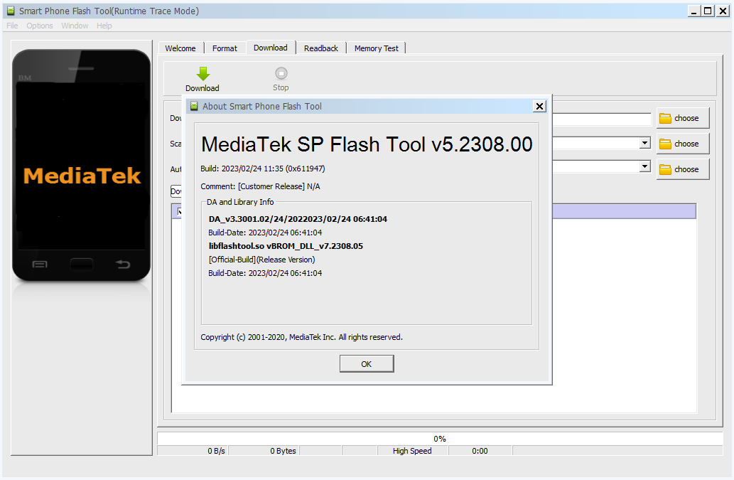Select the Download tab

[271, 48]
